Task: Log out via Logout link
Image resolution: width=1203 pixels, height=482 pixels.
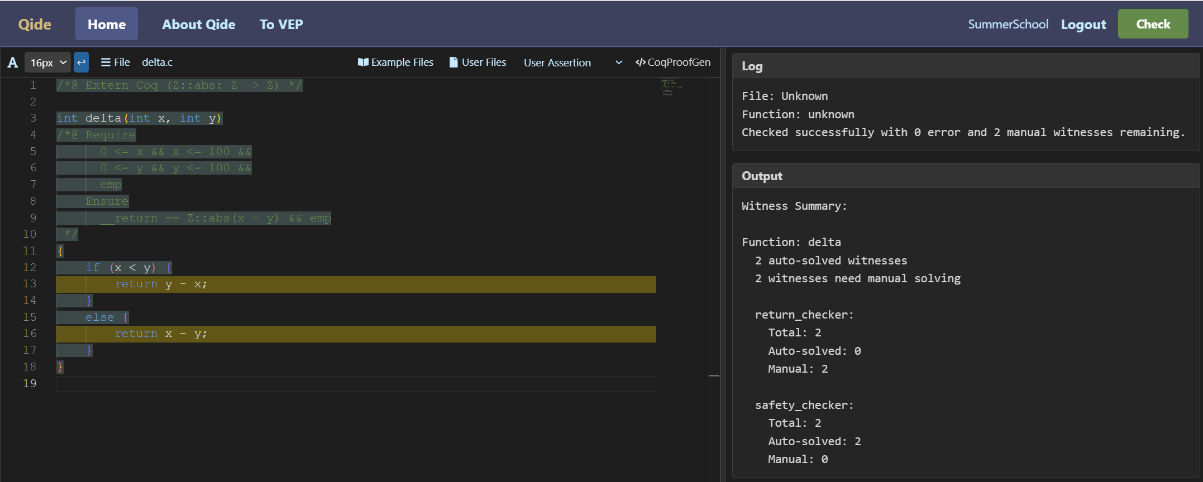Action: tap(1083, 25)
